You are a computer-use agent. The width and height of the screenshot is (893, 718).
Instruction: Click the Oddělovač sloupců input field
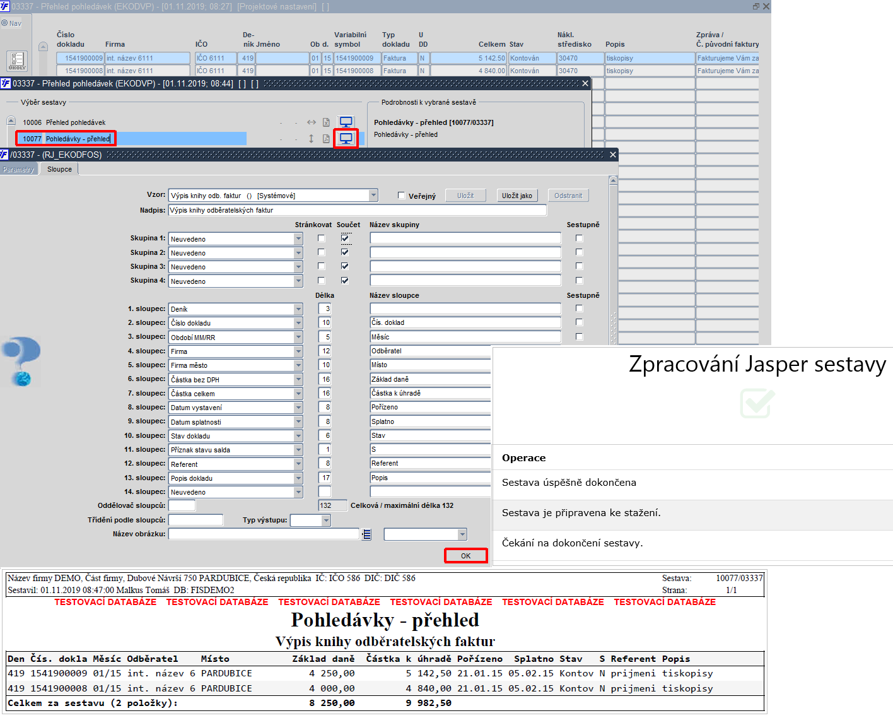pos(182,505)
